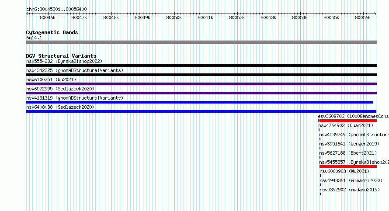Click the purple bar for nsv6572995
The width and height of the screenshot is (389, 211).
click(x=201, y=93)
